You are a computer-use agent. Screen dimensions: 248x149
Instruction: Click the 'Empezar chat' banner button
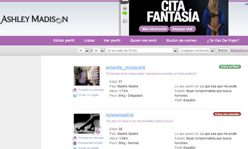click(182, 29)
